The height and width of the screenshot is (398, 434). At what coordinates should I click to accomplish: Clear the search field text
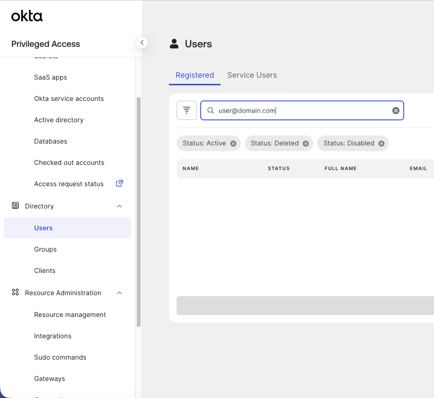click(396, 110)
